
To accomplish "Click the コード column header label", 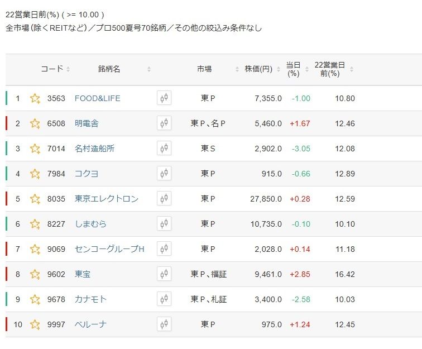I will click(52, 69).
